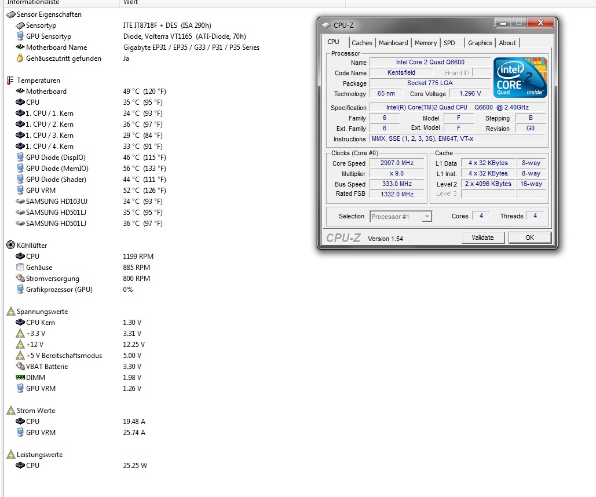The width and height of the screenshot is (596, 497).
Task: Click the GPU Diode (DispIO) icon
Action: 20,157
